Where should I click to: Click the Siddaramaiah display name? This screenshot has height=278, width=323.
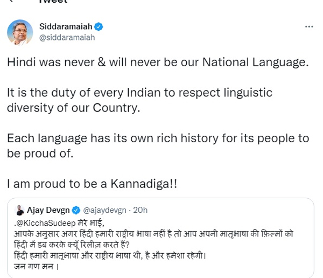coord(65,26)
